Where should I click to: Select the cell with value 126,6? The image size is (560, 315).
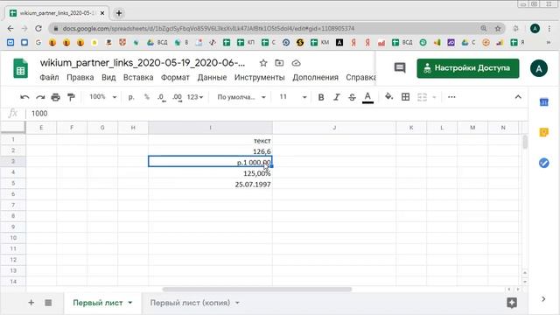click(x=210, y=151)
